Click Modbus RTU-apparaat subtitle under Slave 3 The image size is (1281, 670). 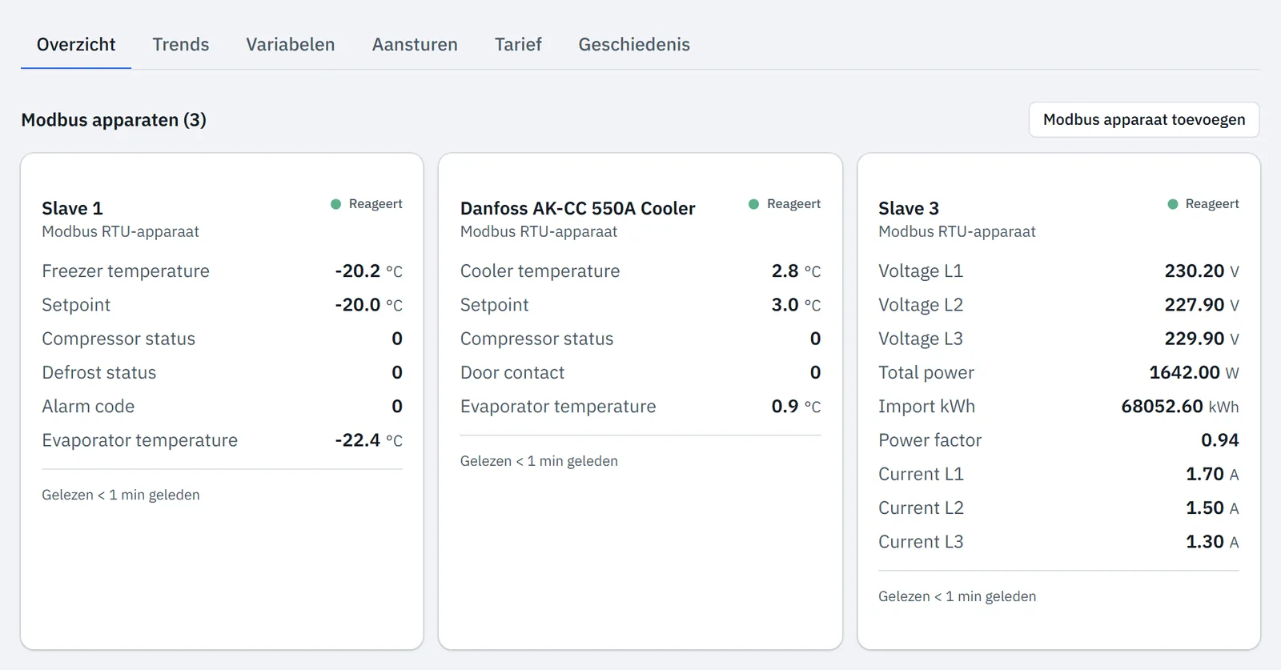[x=957, y=232]
